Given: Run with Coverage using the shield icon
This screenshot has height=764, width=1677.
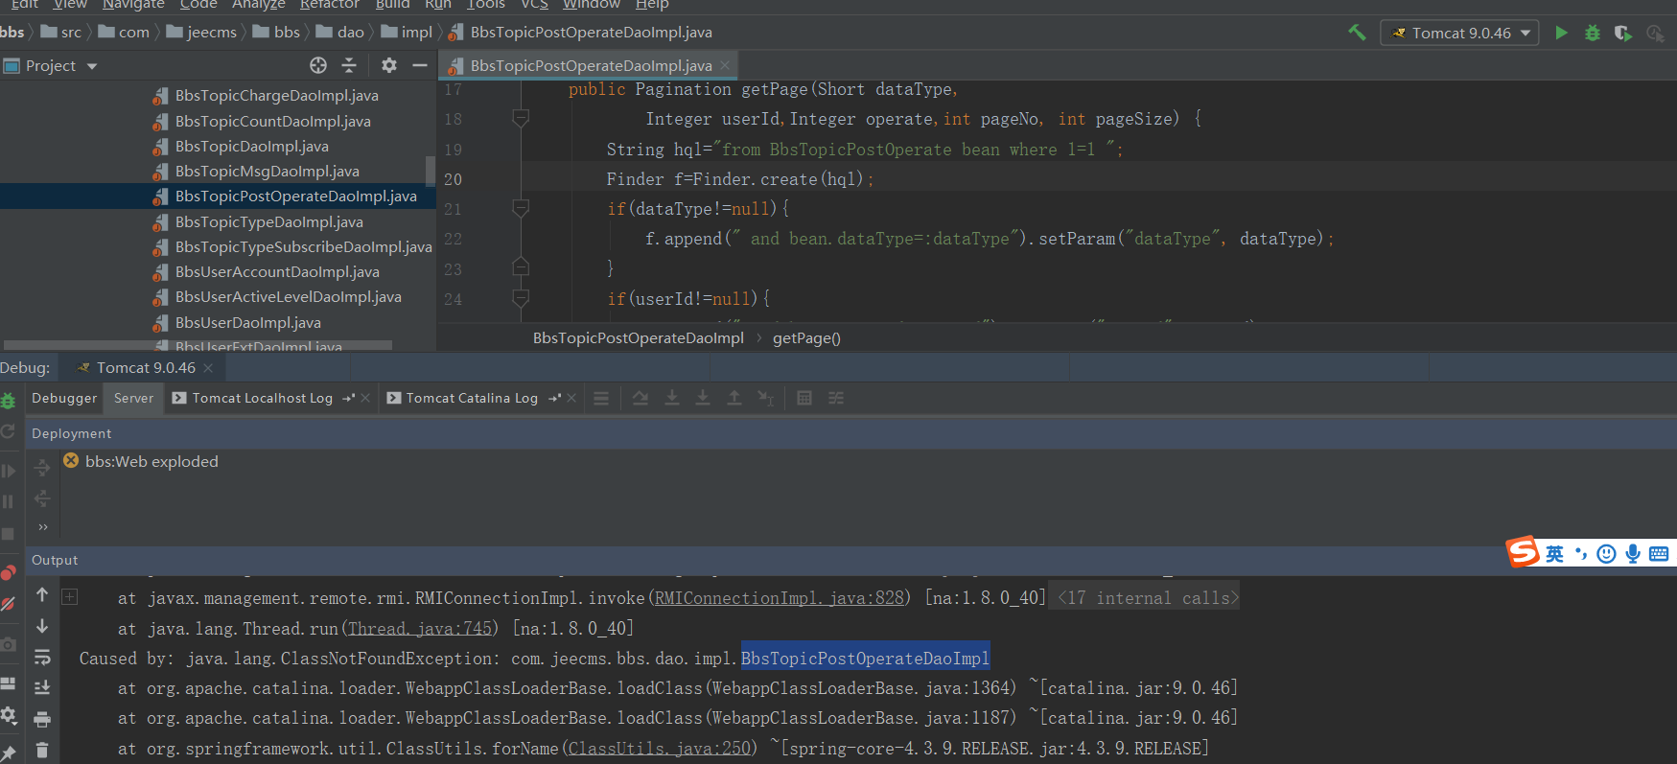Looking at the screenshot, I should coord(1622,33).
